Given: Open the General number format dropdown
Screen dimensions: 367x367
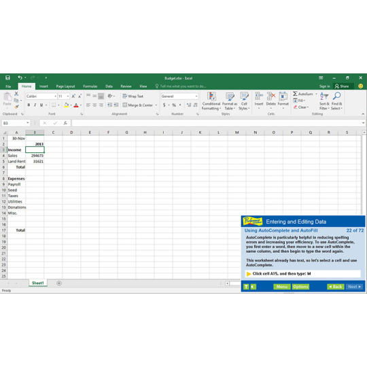Looking at the screenshot, I should pos(196,97).
